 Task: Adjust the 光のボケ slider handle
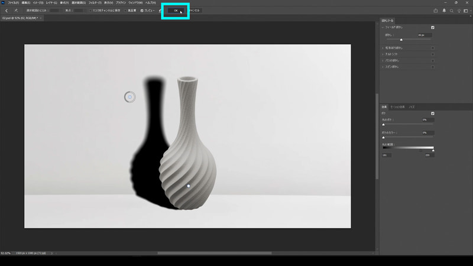[x=383, y=125]
